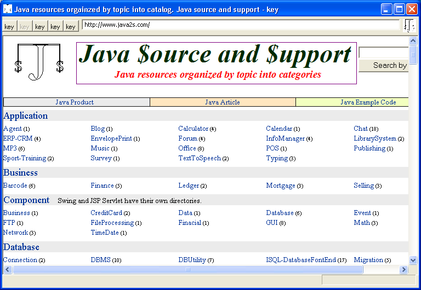Click the greyed-out key toolbar button
421x290 pixels.
[25, 26]
